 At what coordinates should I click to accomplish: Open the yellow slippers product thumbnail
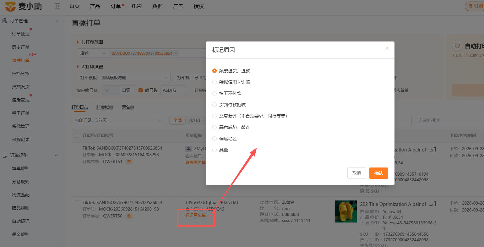point(346,211)
